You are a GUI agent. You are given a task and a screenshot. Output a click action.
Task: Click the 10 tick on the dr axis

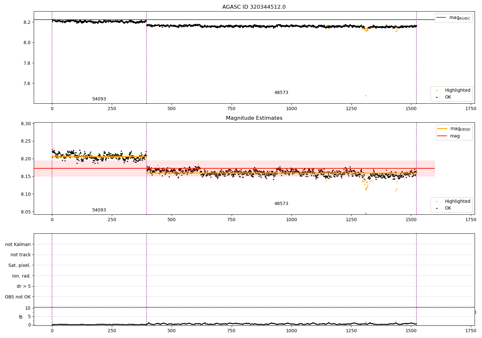pyautogui.click(x=28, y=308)
